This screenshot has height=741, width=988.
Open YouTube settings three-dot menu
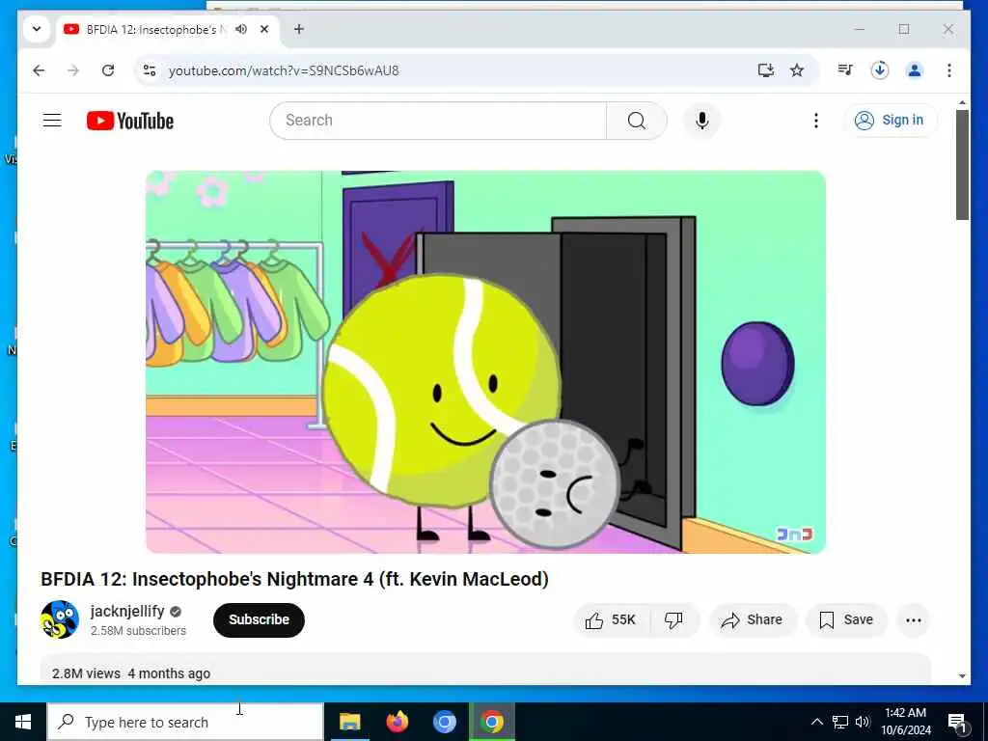click(816, 121)
